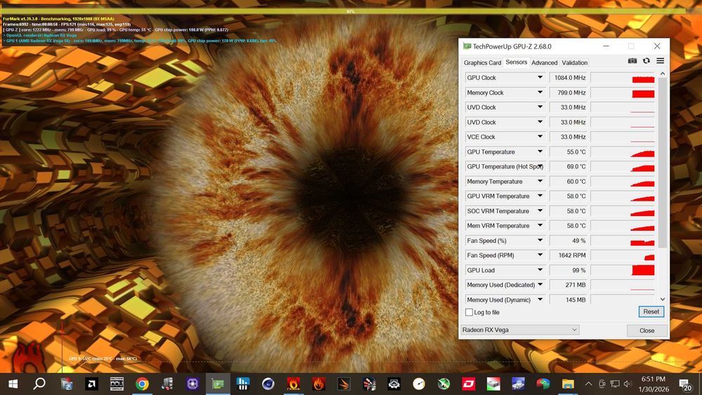Expand the GPU Clock sensor dropdown
This screenshot has height=395, width=702.
pyautogui.click(x=541, y=78)
